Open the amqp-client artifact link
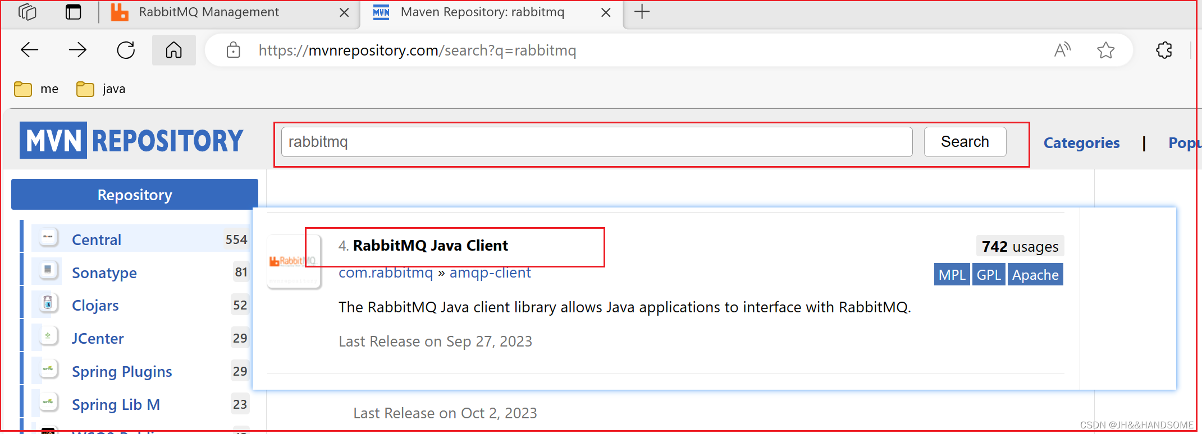The width and height of the screenshot is (1202, 434). (490, 273)
